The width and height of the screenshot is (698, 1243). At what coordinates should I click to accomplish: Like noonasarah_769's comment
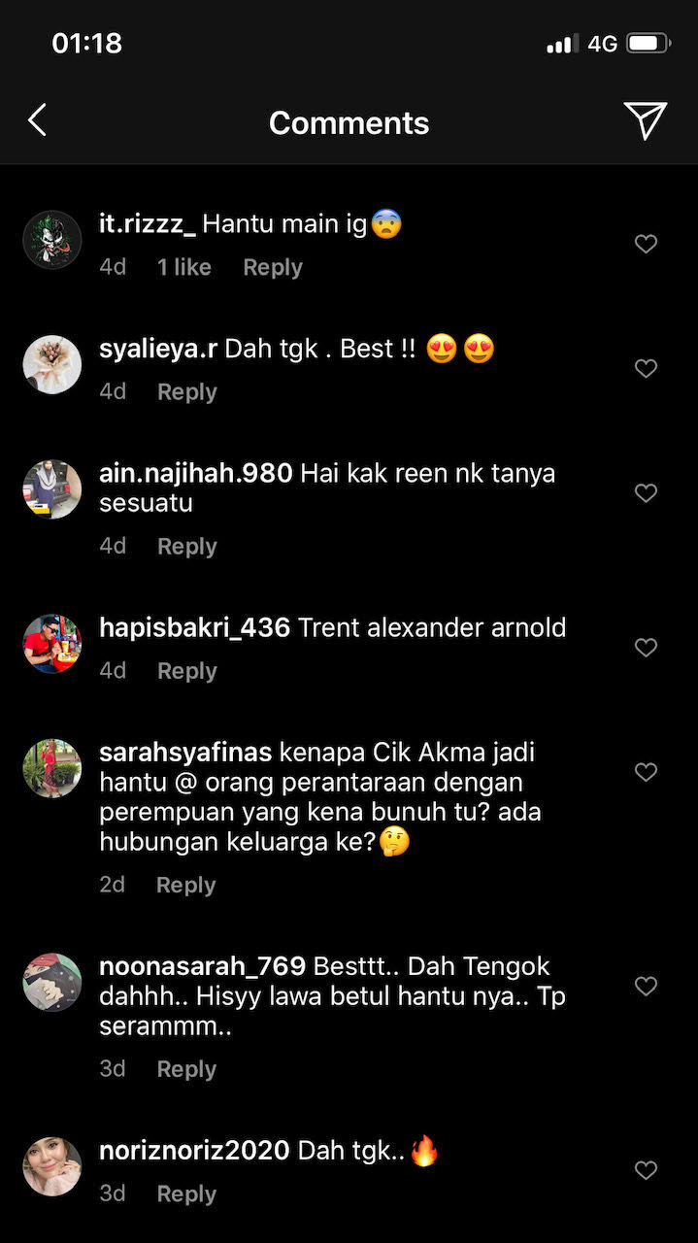coord(646,986)
